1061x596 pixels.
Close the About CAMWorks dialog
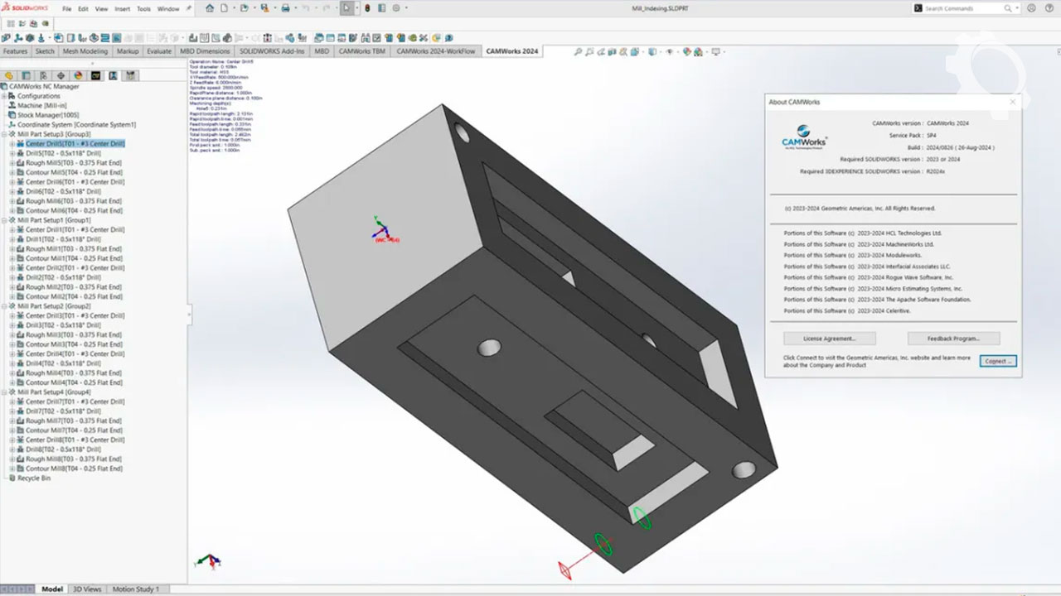[1012, 102]
